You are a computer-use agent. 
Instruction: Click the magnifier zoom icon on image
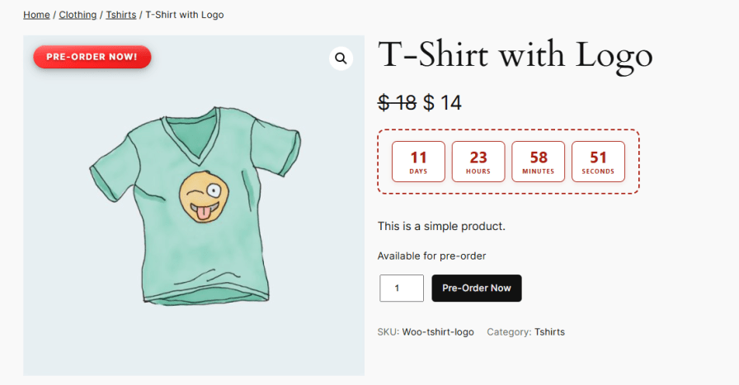click(x=341, y=59)
